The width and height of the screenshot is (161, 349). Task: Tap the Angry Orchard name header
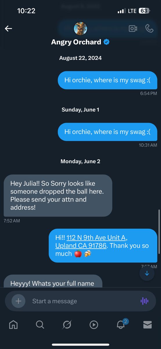pos(76,42)
